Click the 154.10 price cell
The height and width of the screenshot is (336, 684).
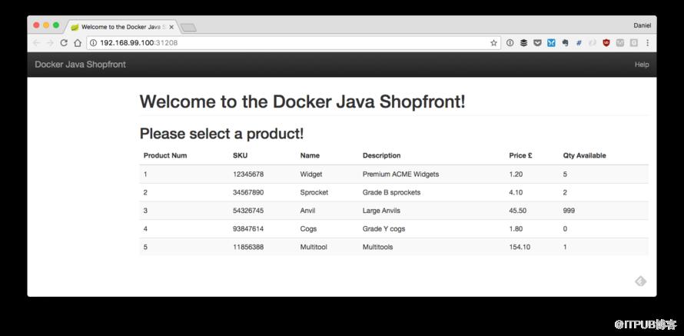pos(520,247)
